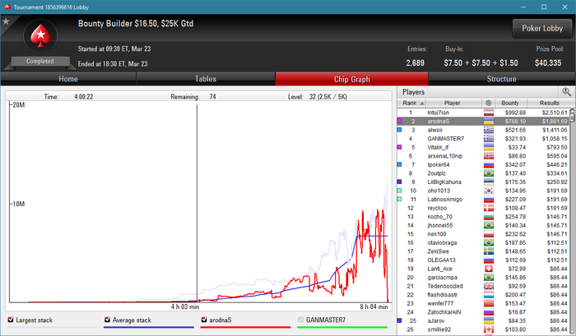Click the vertical time marker on chip graph
The width and height of the screenshot is (576, 336).
tap(197, 204)
